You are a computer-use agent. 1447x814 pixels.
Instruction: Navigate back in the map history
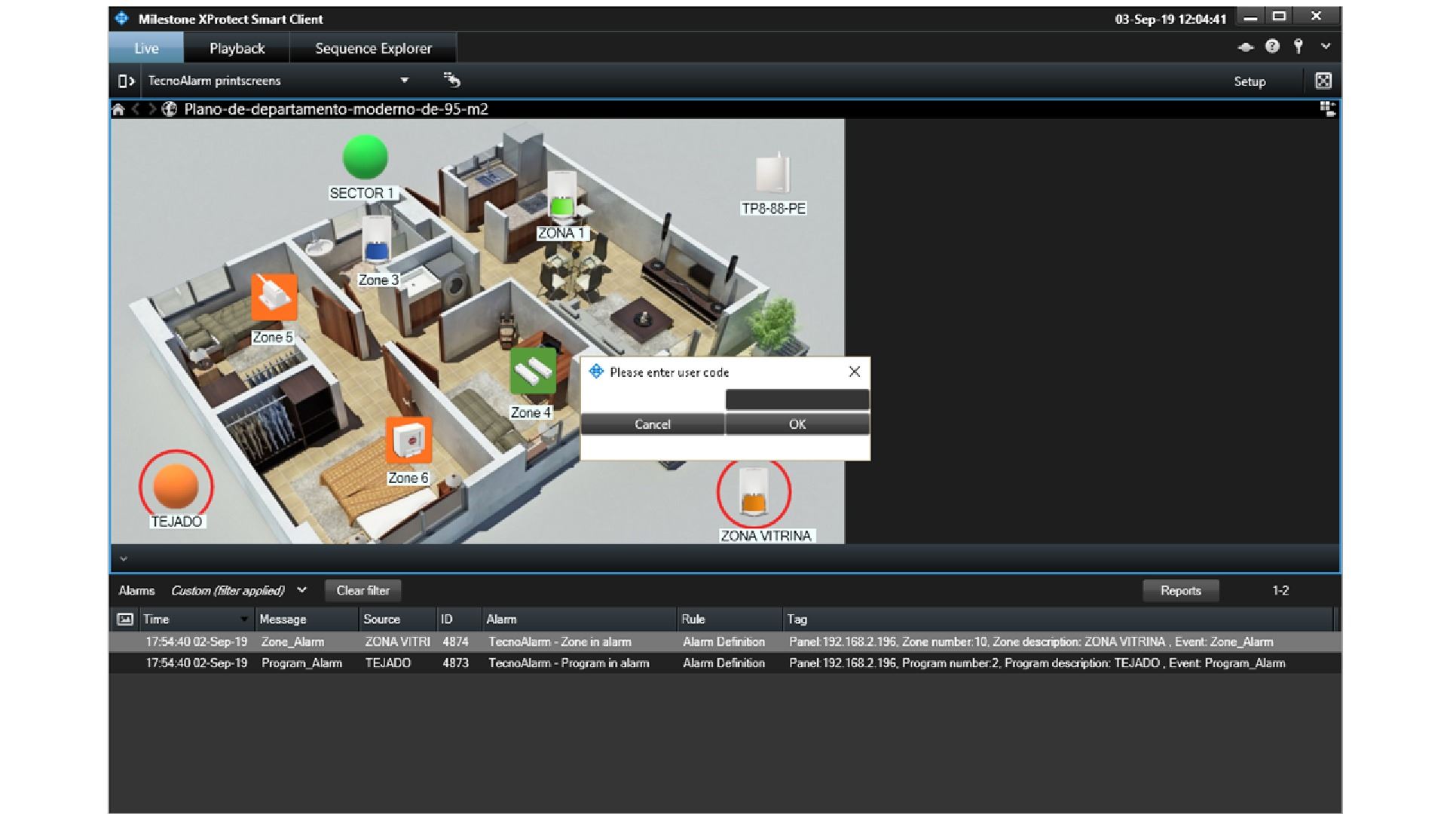click(136, 109)
